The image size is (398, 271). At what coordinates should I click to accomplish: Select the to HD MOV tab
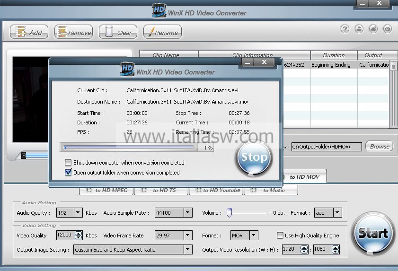(x=304, y=177)
